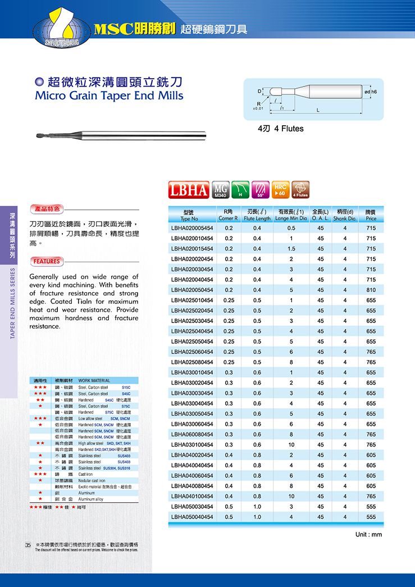Screen dimensions: 415x587
Task: Select the orange HRC 60 hardness icon
Action: coord(280,190)
